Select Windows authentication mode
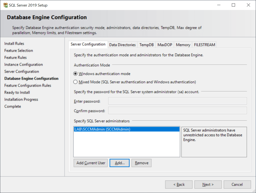 (75, 74)
